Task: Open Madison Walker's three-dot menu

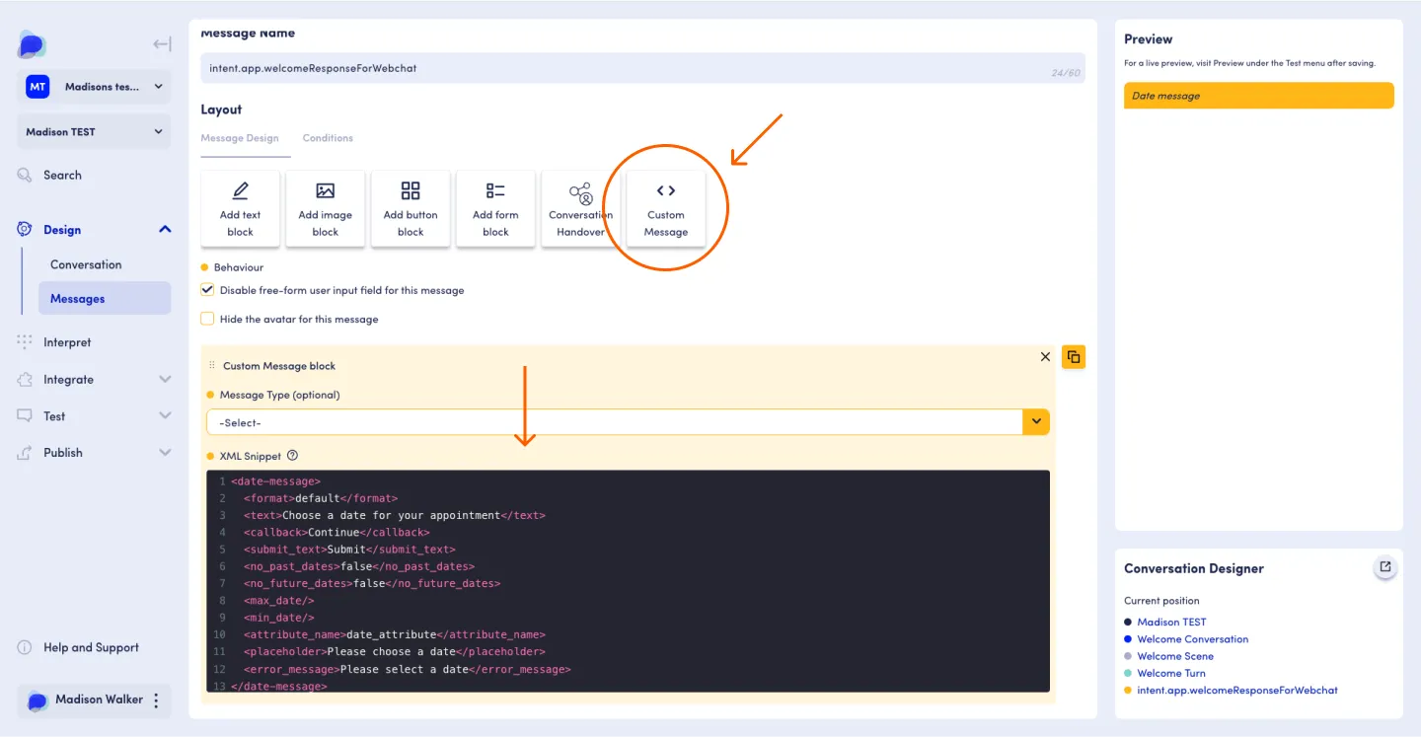Action: point(155,700)
